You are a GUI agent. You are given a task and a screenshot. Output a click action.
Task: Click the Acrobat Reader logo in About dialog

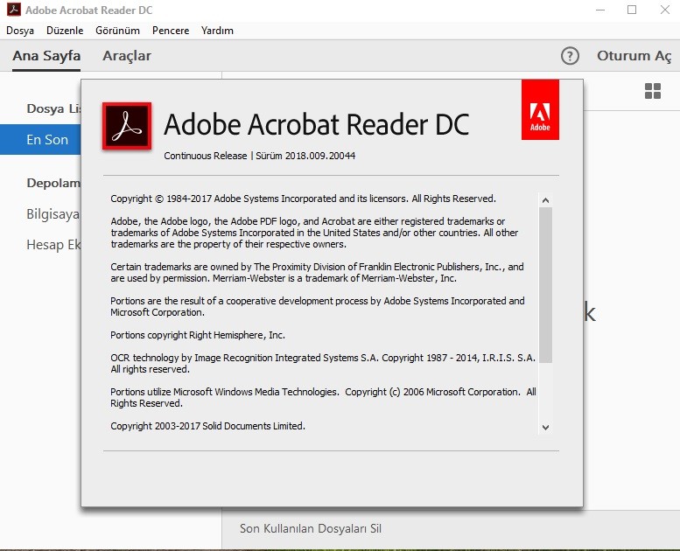coord(127,126)
